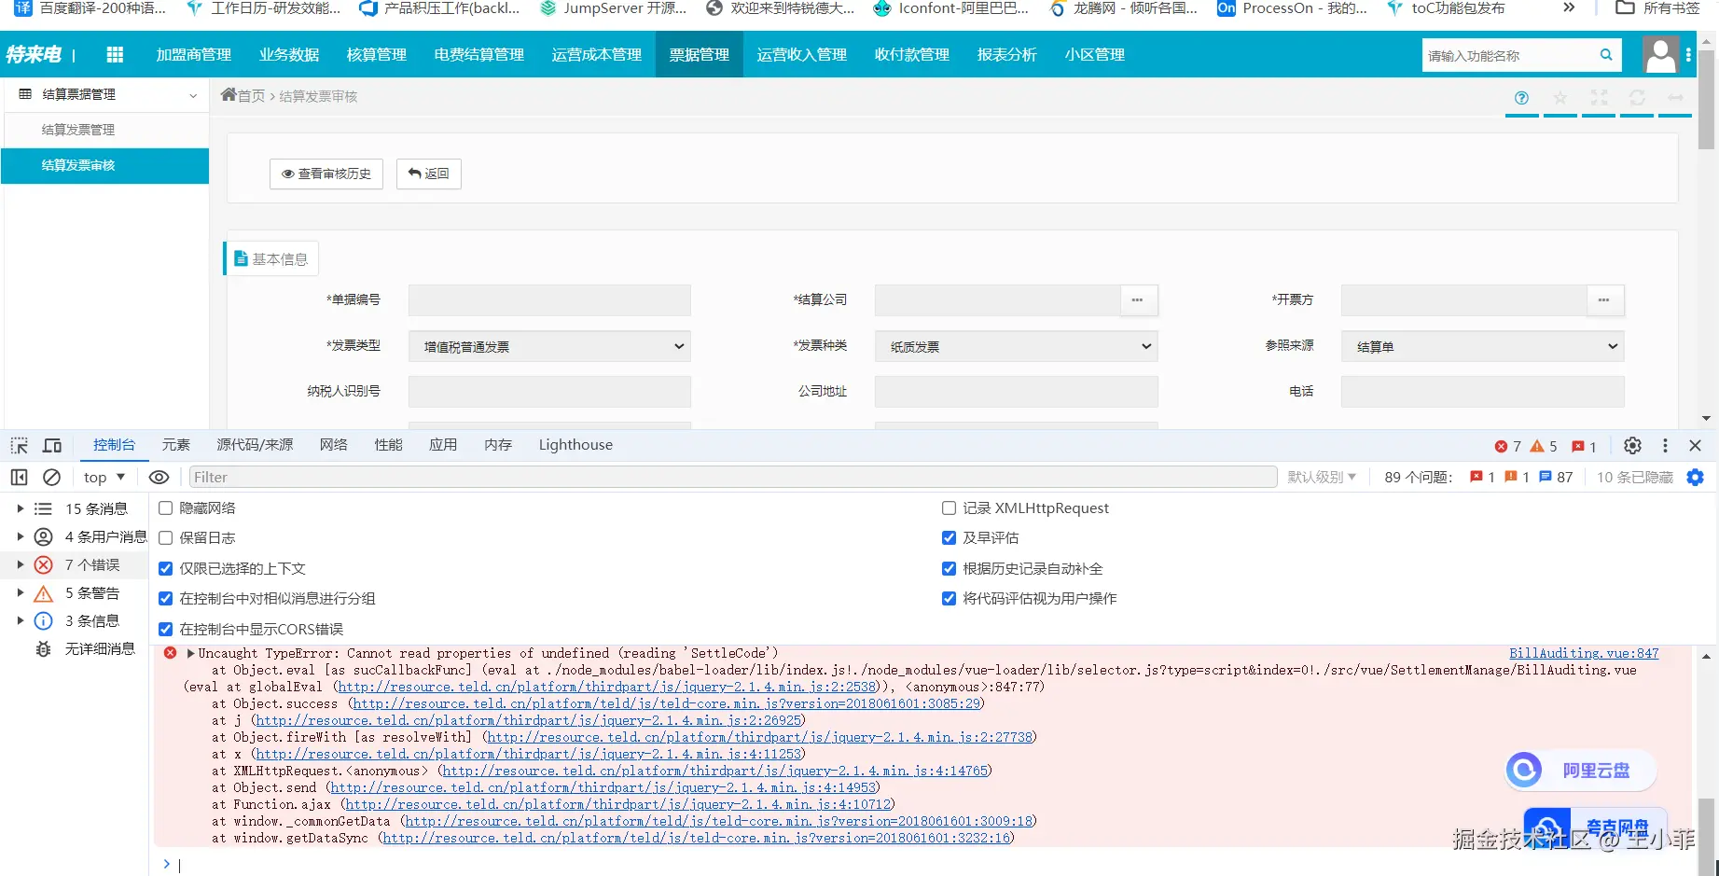
Task: Clear console with the ban icon
Action: (52, 478)
